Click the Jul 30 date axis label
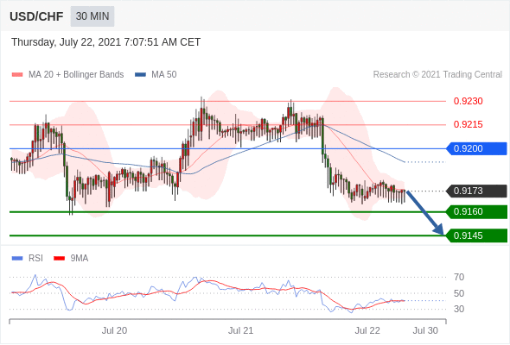 click(425, 330)
